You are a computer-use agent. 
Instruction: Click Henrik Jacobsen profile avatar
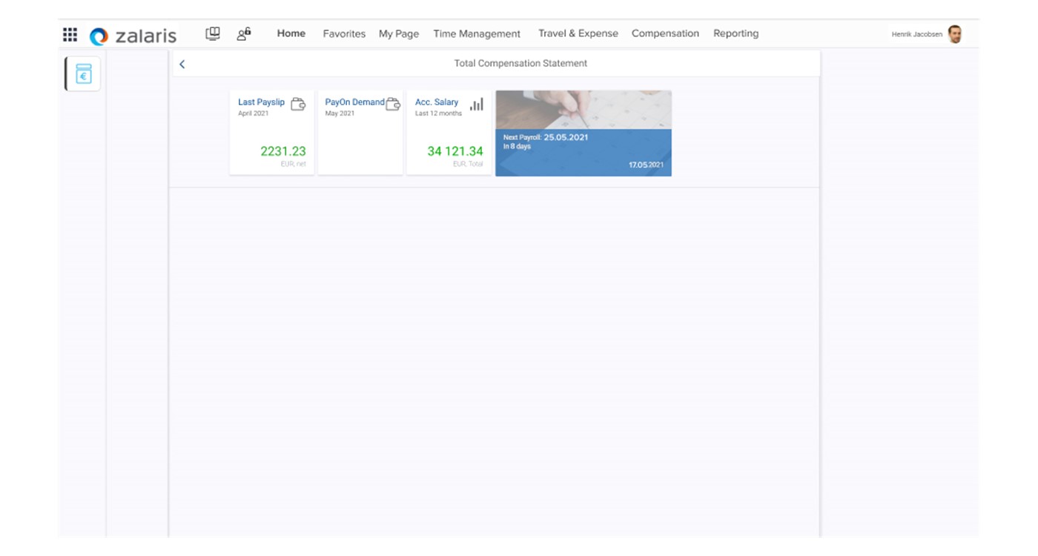pos(955,34)
